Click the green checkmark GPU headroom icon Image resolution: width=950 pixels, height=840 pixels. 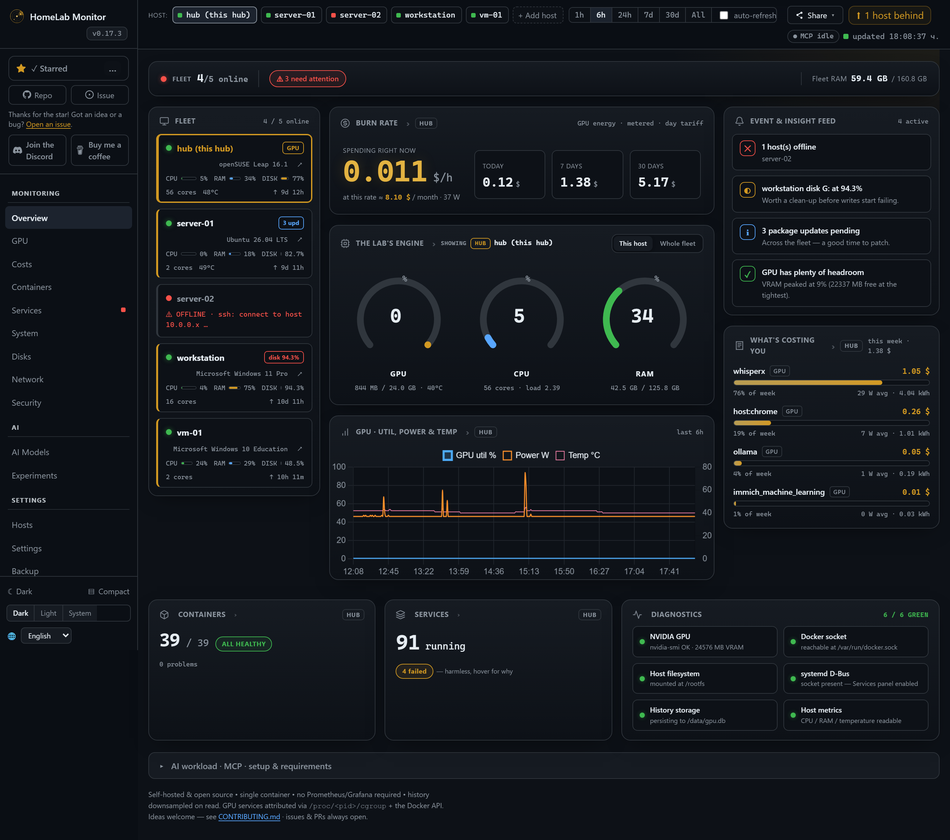[747, 274]
